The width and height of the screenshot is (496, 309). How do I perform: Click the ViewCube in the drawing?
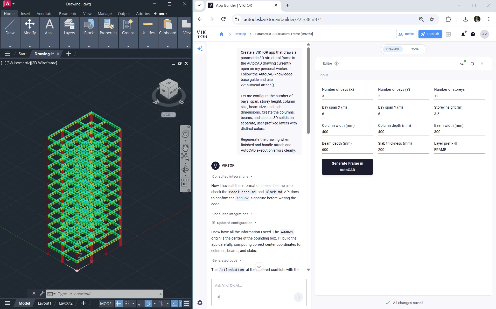click(x=169, y=89)
